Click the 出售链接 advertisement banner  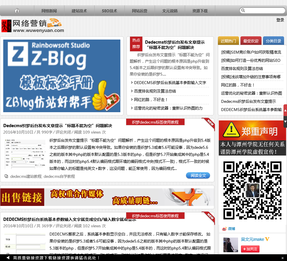pos(107,197)
